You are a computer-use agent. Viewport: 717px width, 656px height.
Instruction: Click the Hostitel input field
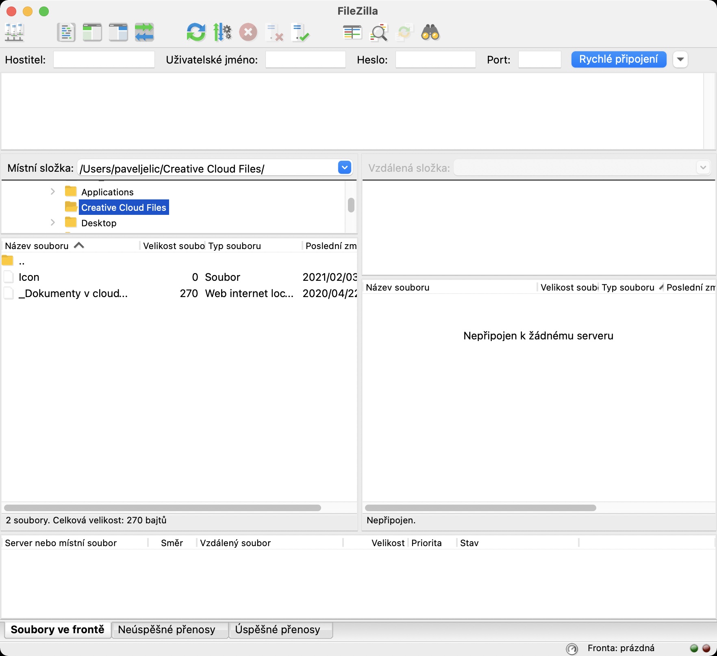coord(104,60)
